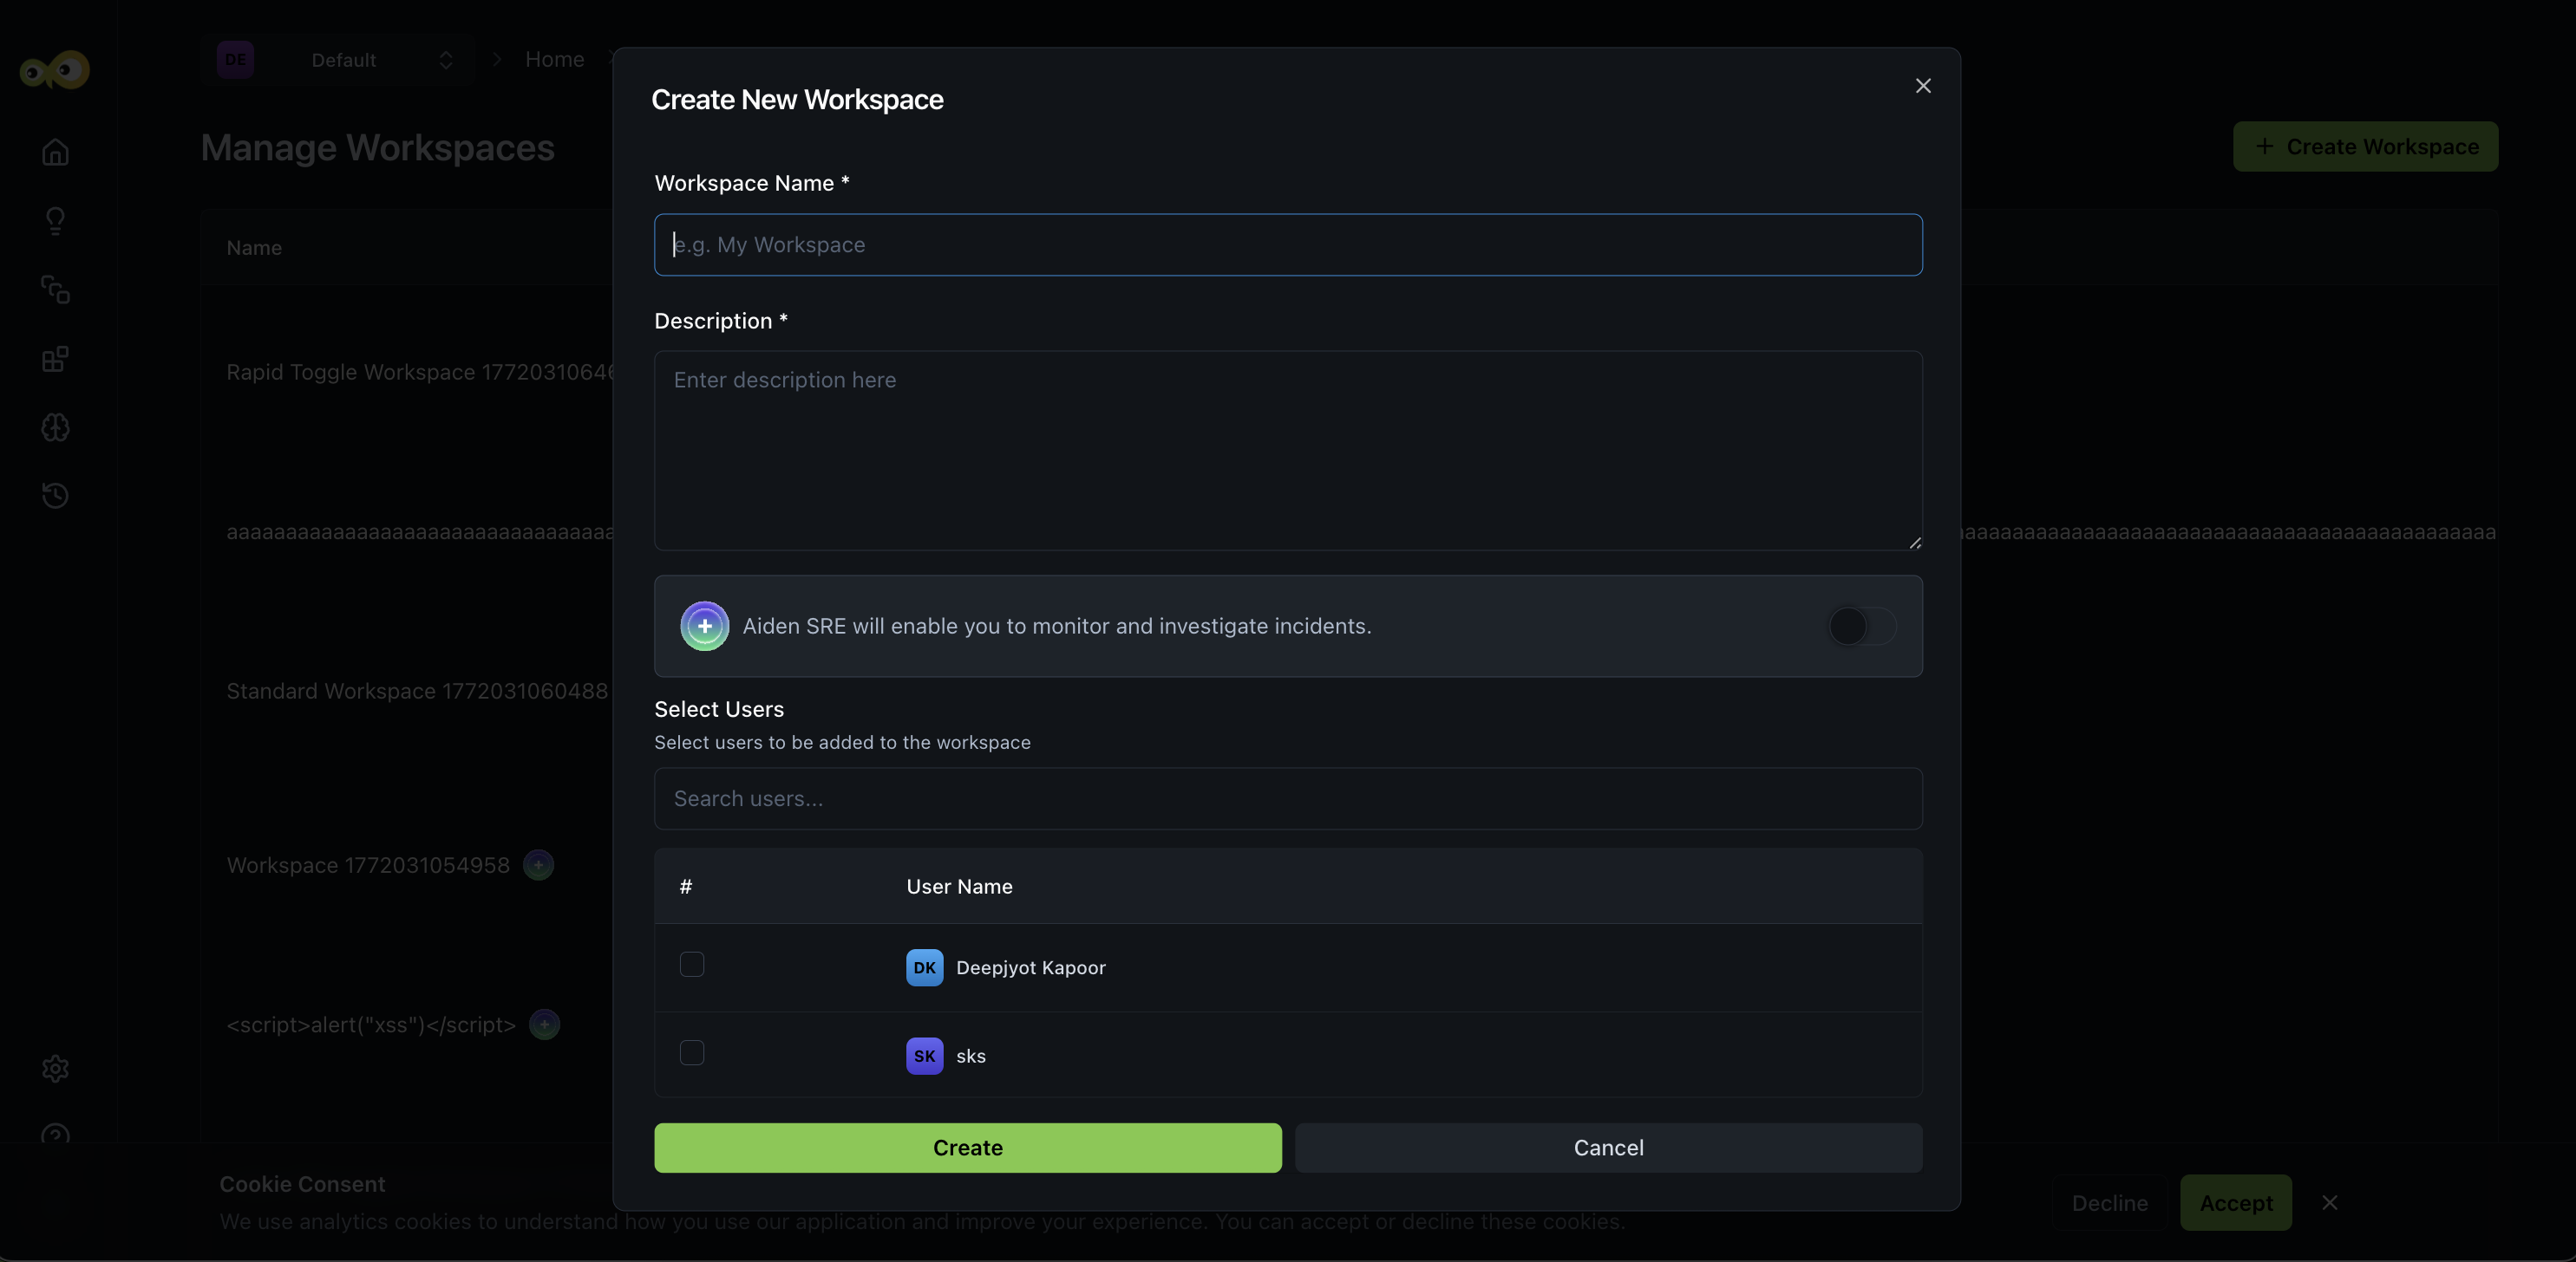Open the history clock icon in sidebar
The image size is (2576, 1262).
pos(55,496)
